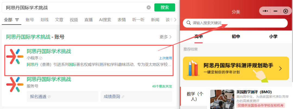Image resolution: width=293 pixels, height=109 pixels.
Task: Click the link icon beside 小程序
Action: coord(40,58)
